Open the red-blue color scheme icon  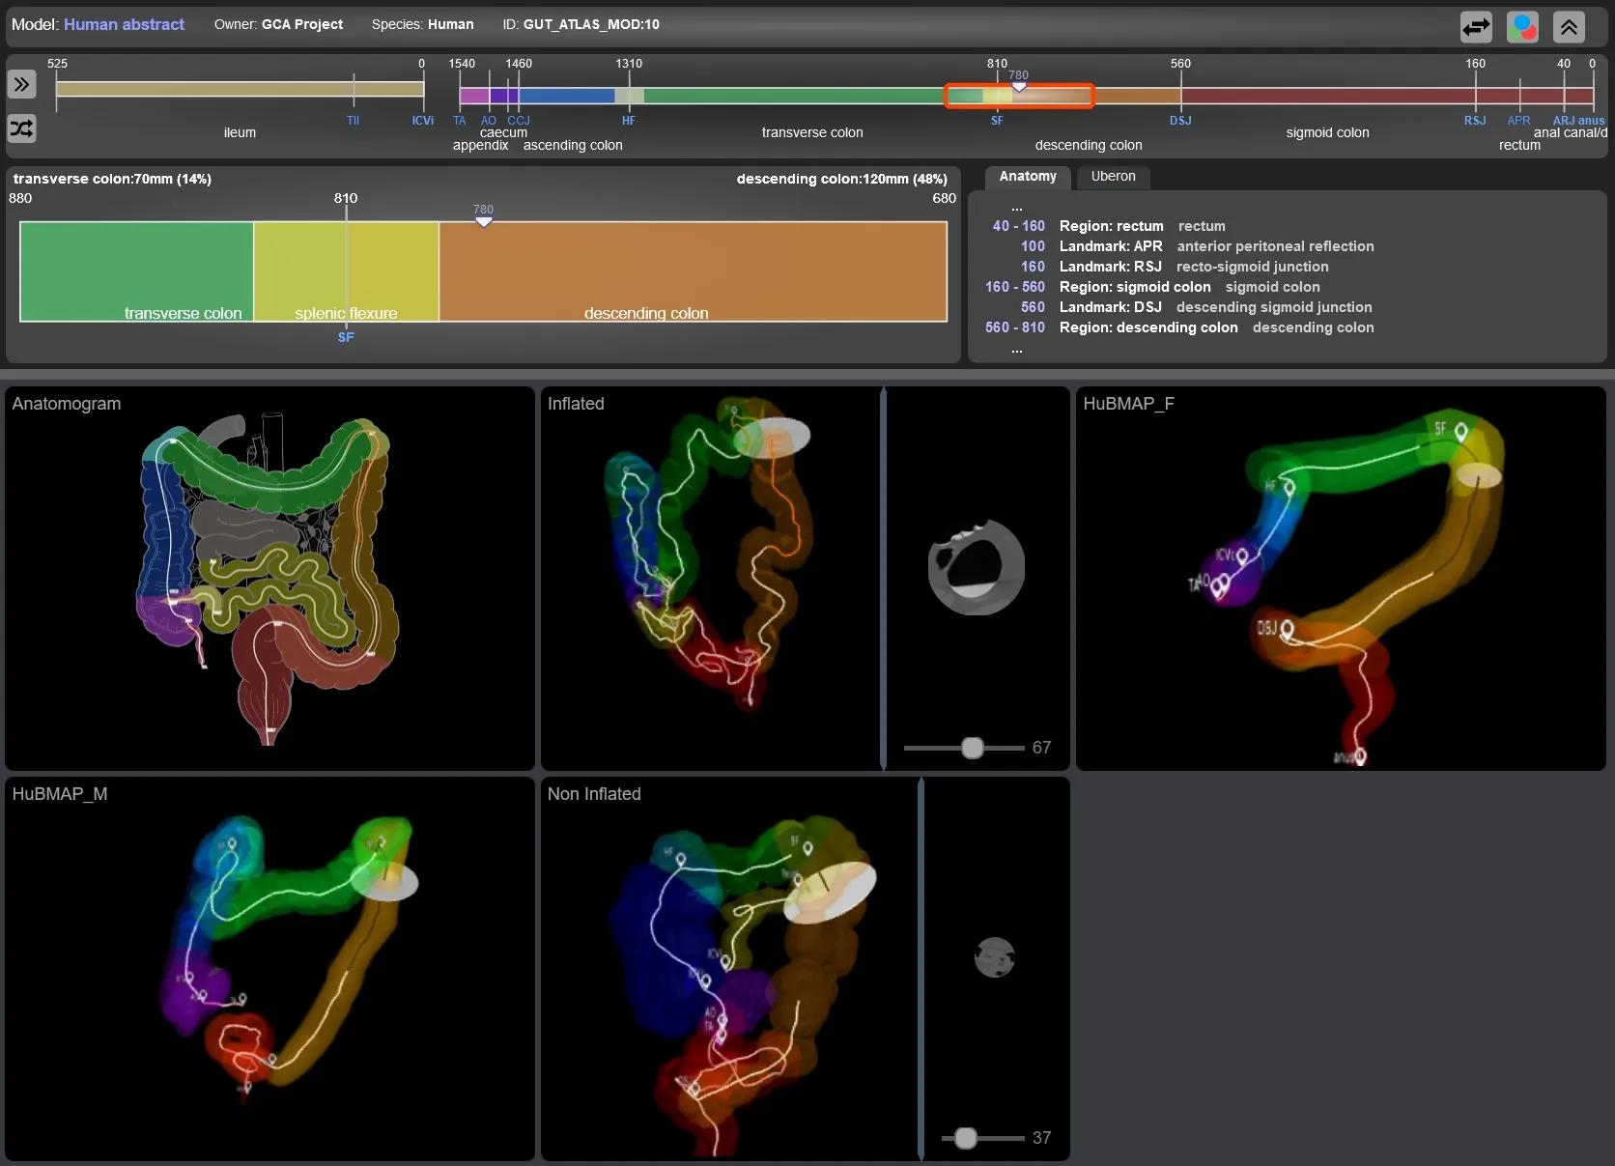click(1522, 27)
